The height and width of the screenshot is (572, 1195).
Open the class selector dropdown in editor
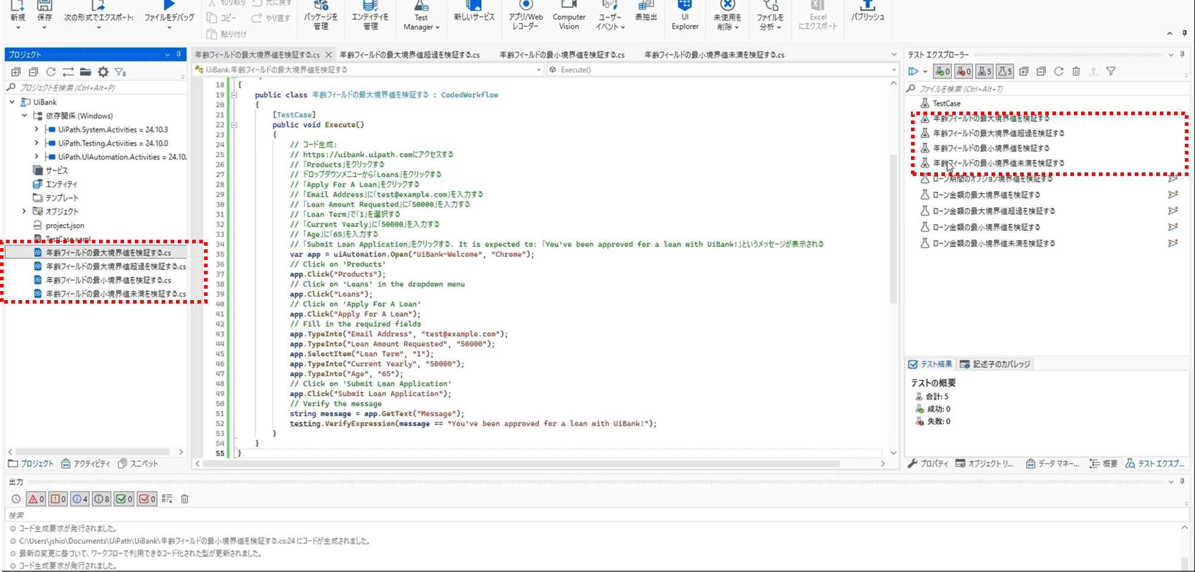click(538, 70)
